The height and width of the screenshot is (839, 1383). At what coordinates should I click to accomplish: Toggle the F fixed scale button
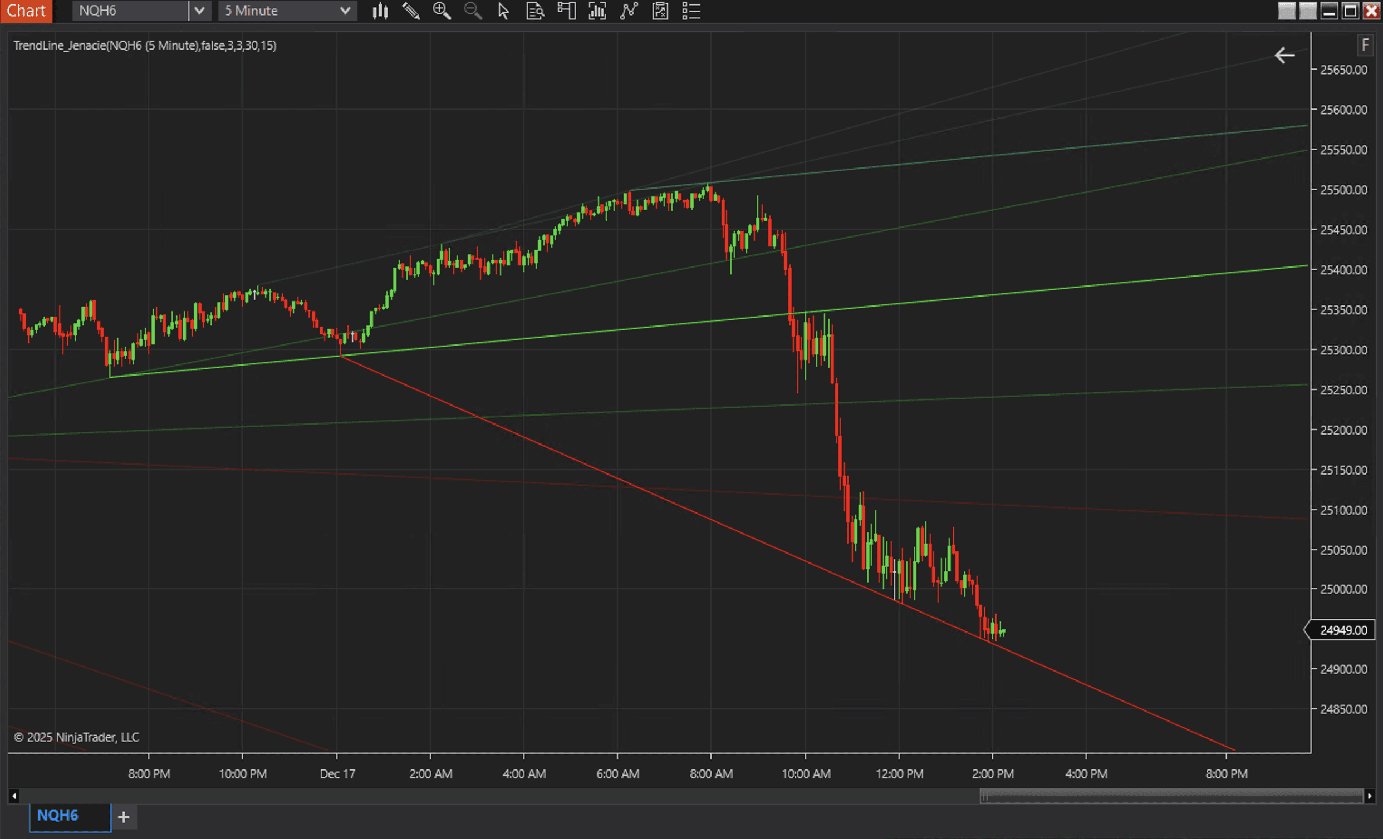(1365, 45)
